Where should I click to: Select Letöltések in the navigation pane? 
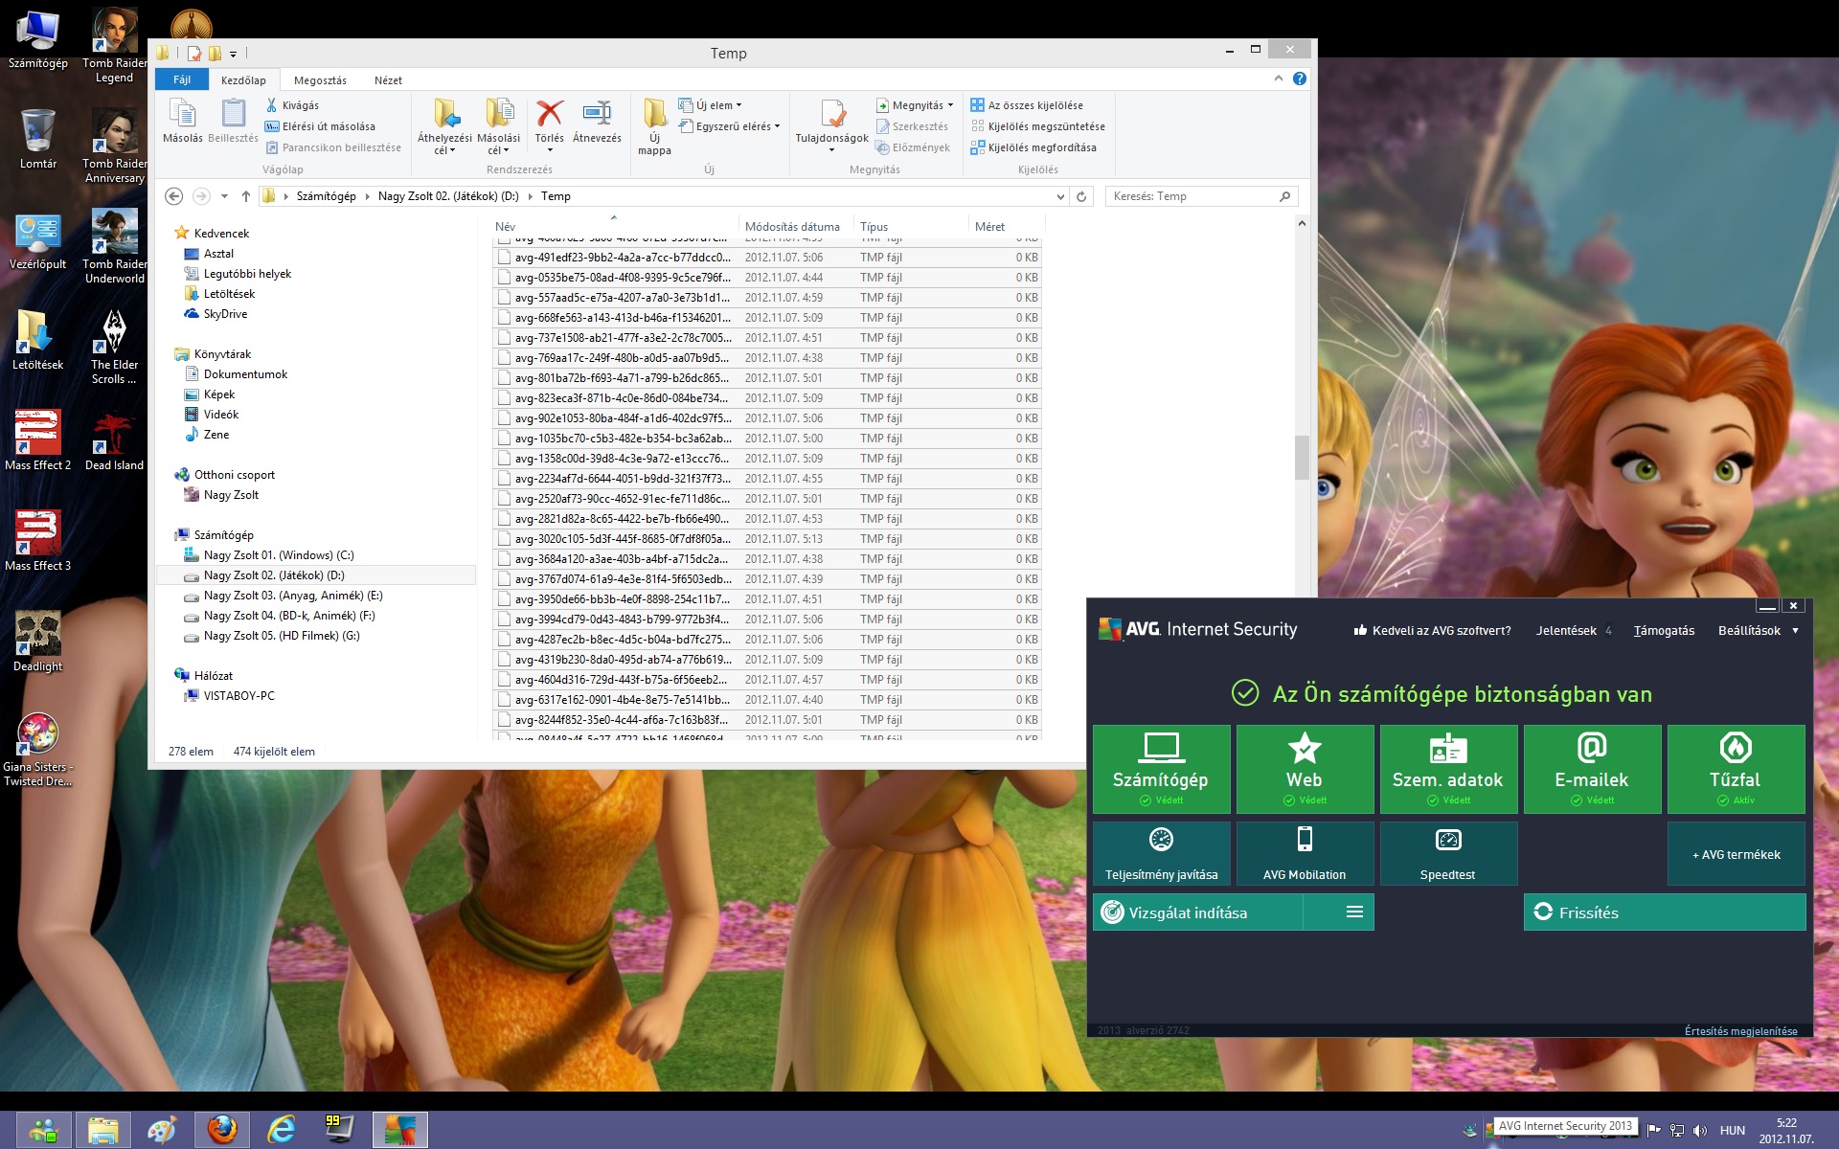pyautogui.click(x=229, y=294)
